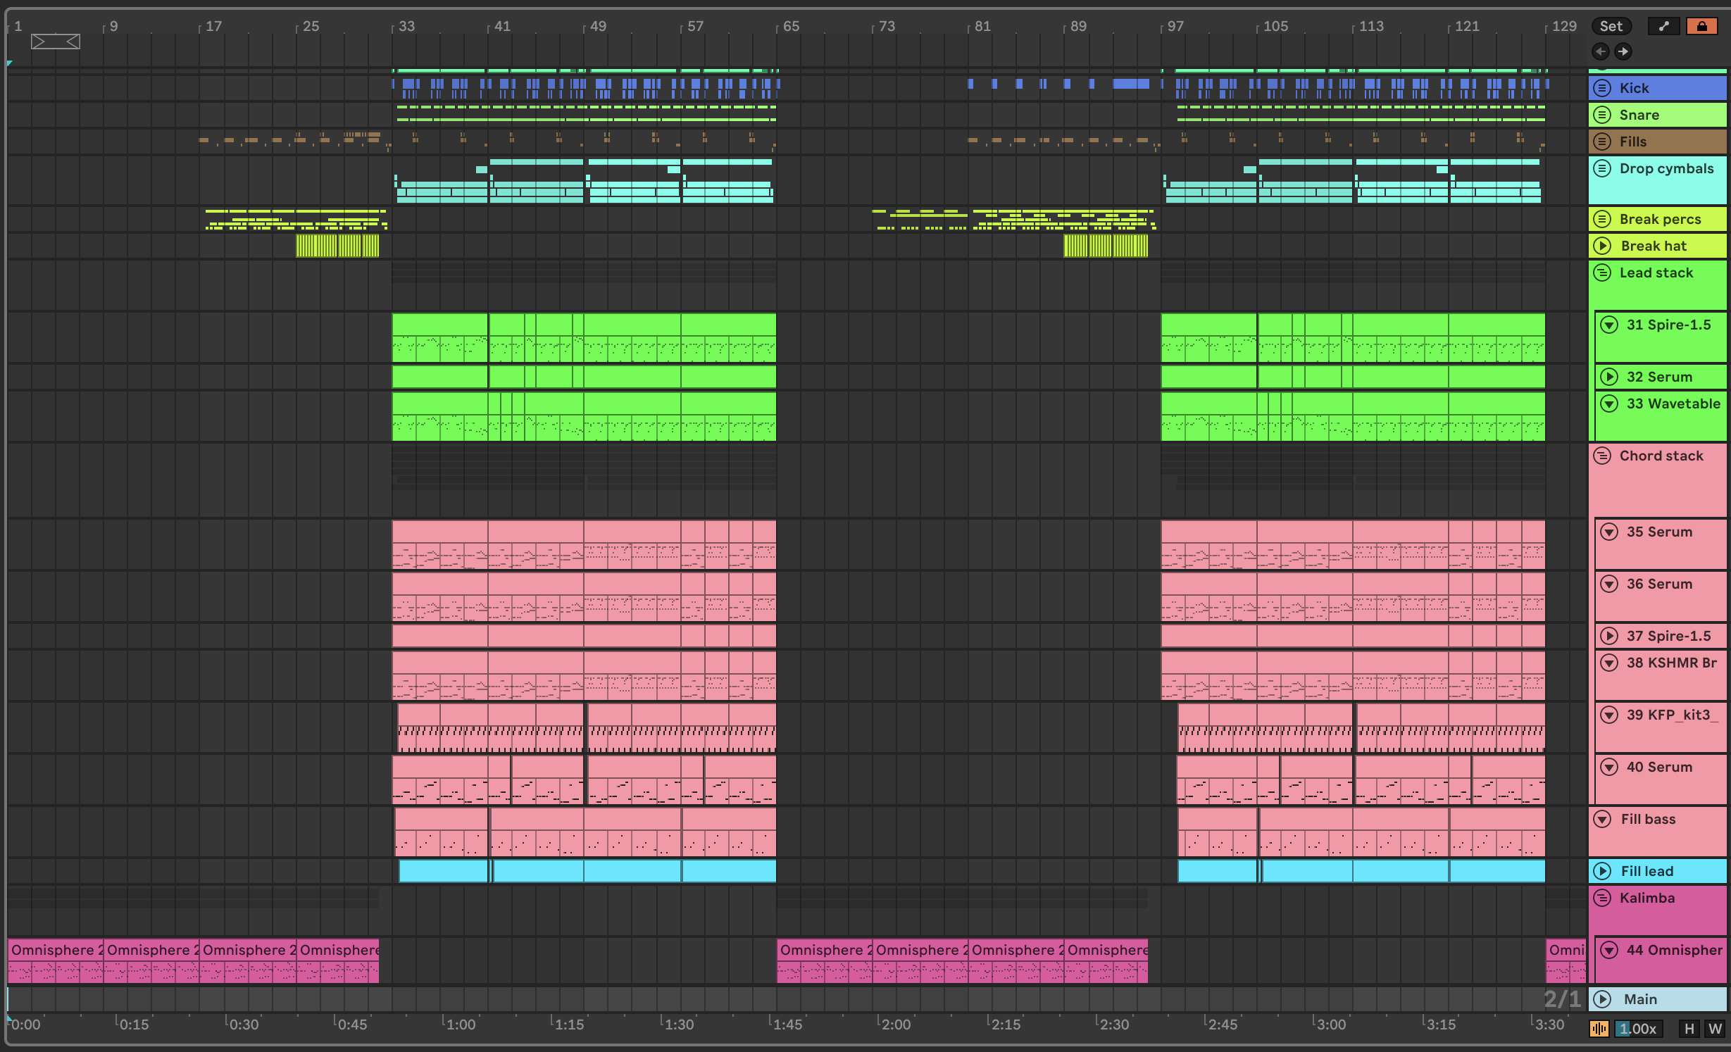
Task: Click the Break hat unfold icon
Action: click(x=1602, y=246)
